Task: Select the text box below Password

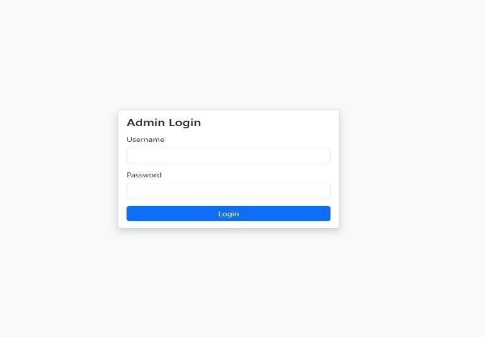Action: tap(228, 191)
